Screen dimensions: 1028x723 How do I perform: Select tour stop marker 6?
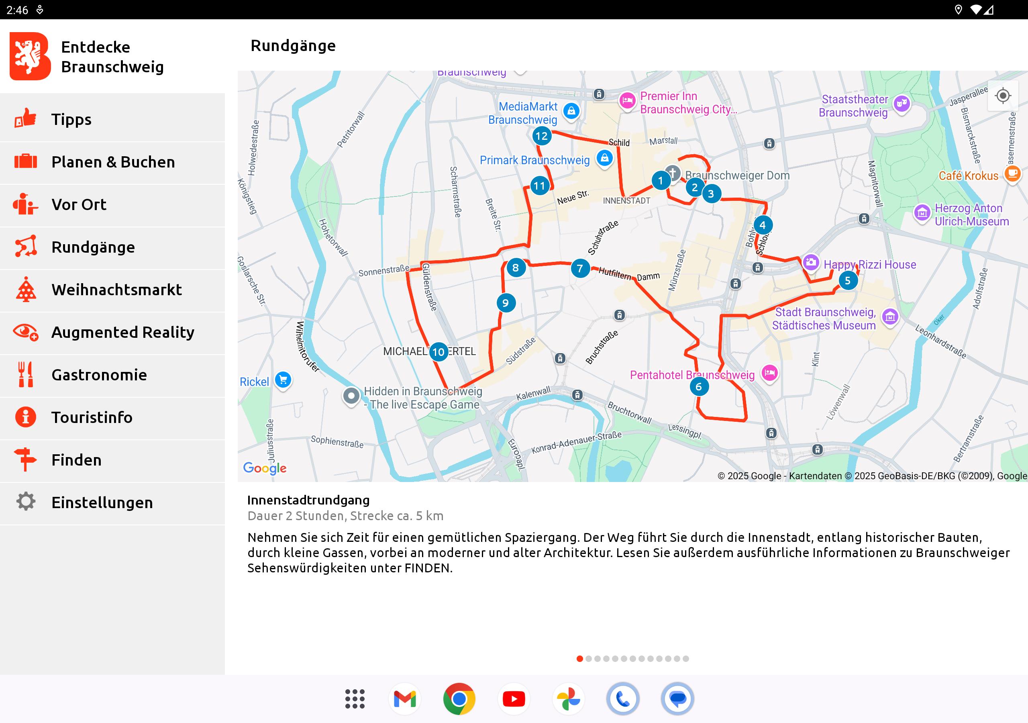pyautogui.click(x=699, y=386)
